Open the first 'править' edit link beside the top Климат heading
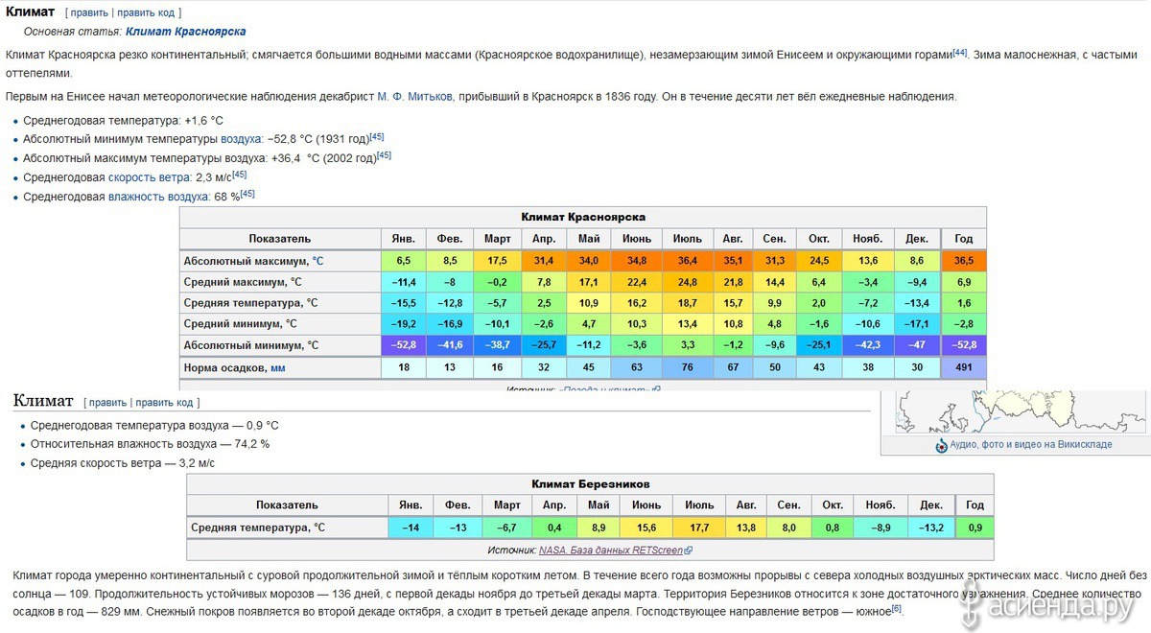 point(89,13)
